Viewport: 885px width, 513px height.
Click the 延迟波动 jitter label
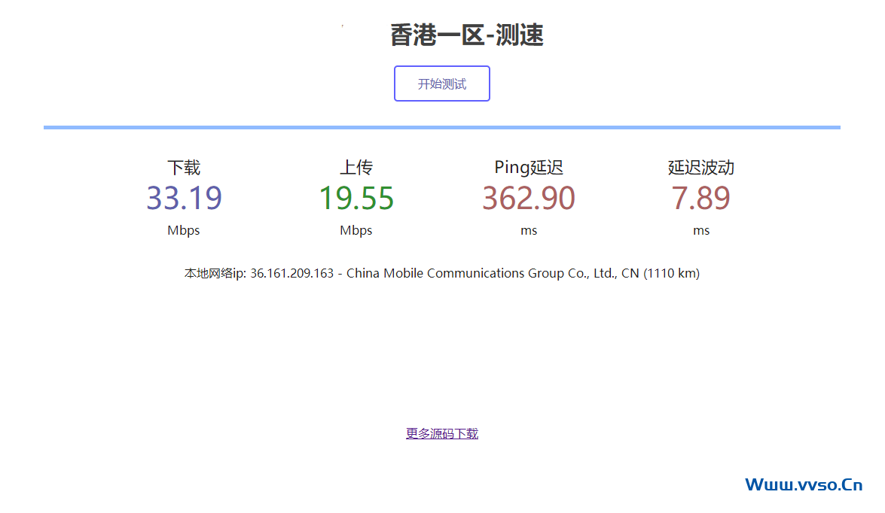[701, 167]
